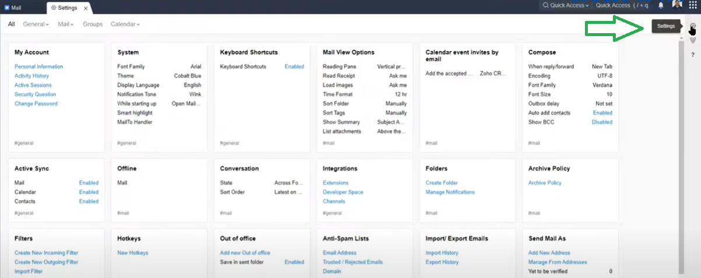
Task: Expand the Mail category dropdown
Action: tap(66, 24)
